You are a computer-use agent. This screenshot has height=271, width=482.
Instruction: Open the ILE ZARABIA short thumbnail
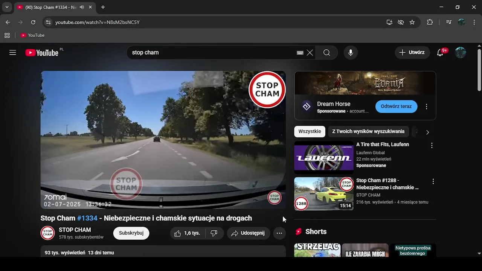point(365,250)
